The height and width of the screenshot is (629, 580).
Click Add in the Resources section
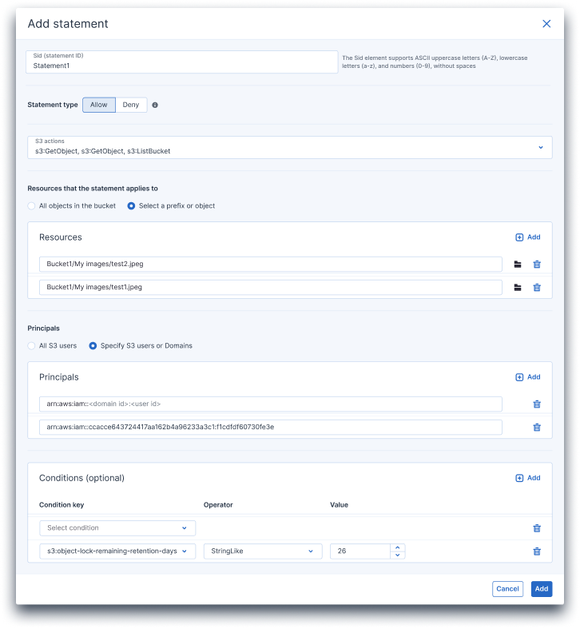pos(528,237)
